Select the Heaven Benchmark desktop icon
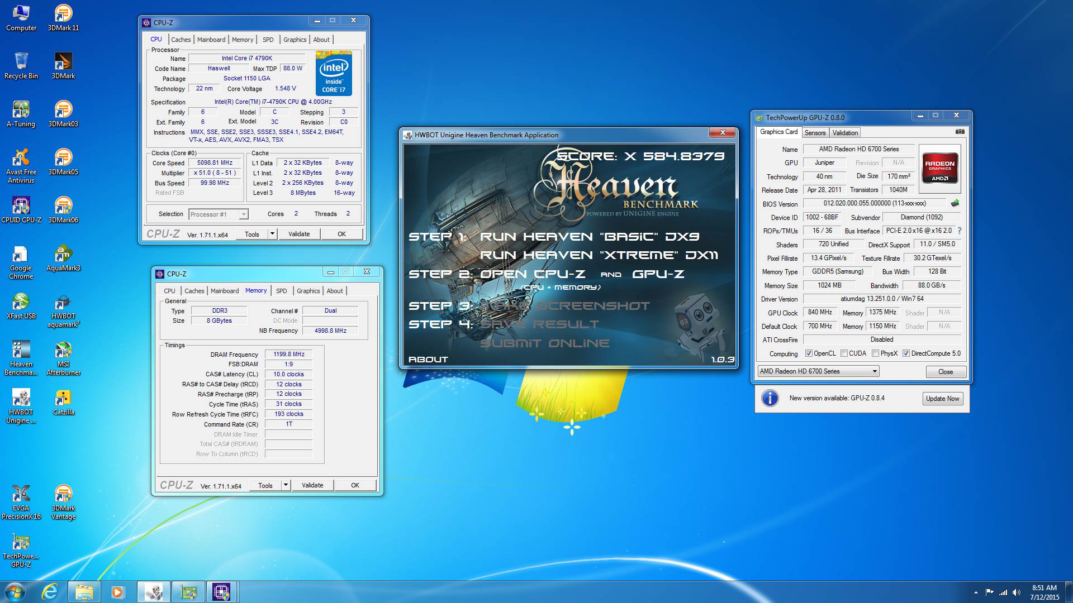1073x603 pixels. [x=21, y=358]
